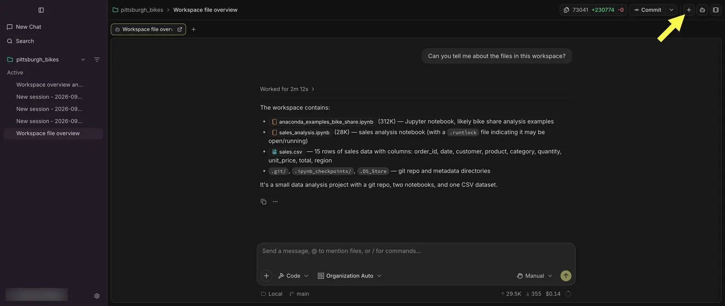This screenshot has width=725, height=306.
Task: Open the more options ellipsis below response
Action: tap(275, 201)
